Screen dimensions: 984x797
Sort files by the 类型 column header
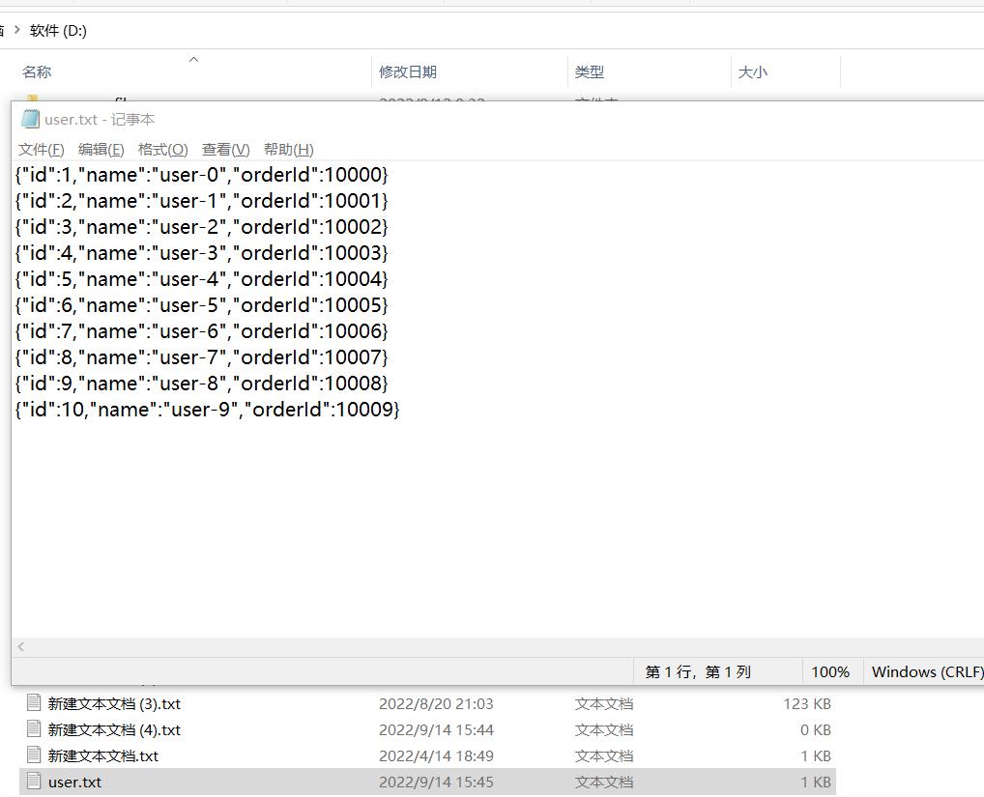point(591,71)
